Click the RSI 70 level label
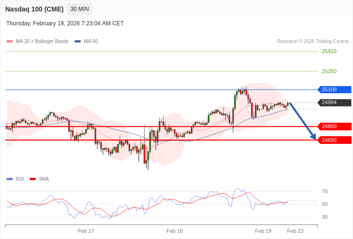353x239 pixels. point(325,192)
